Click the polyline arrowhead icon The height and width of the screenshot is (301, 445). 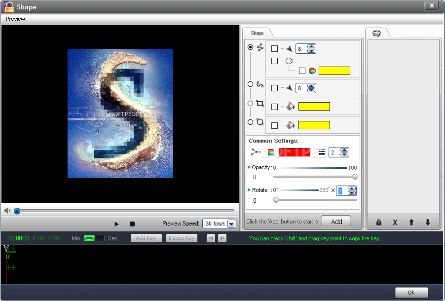[x=289, y=49]
